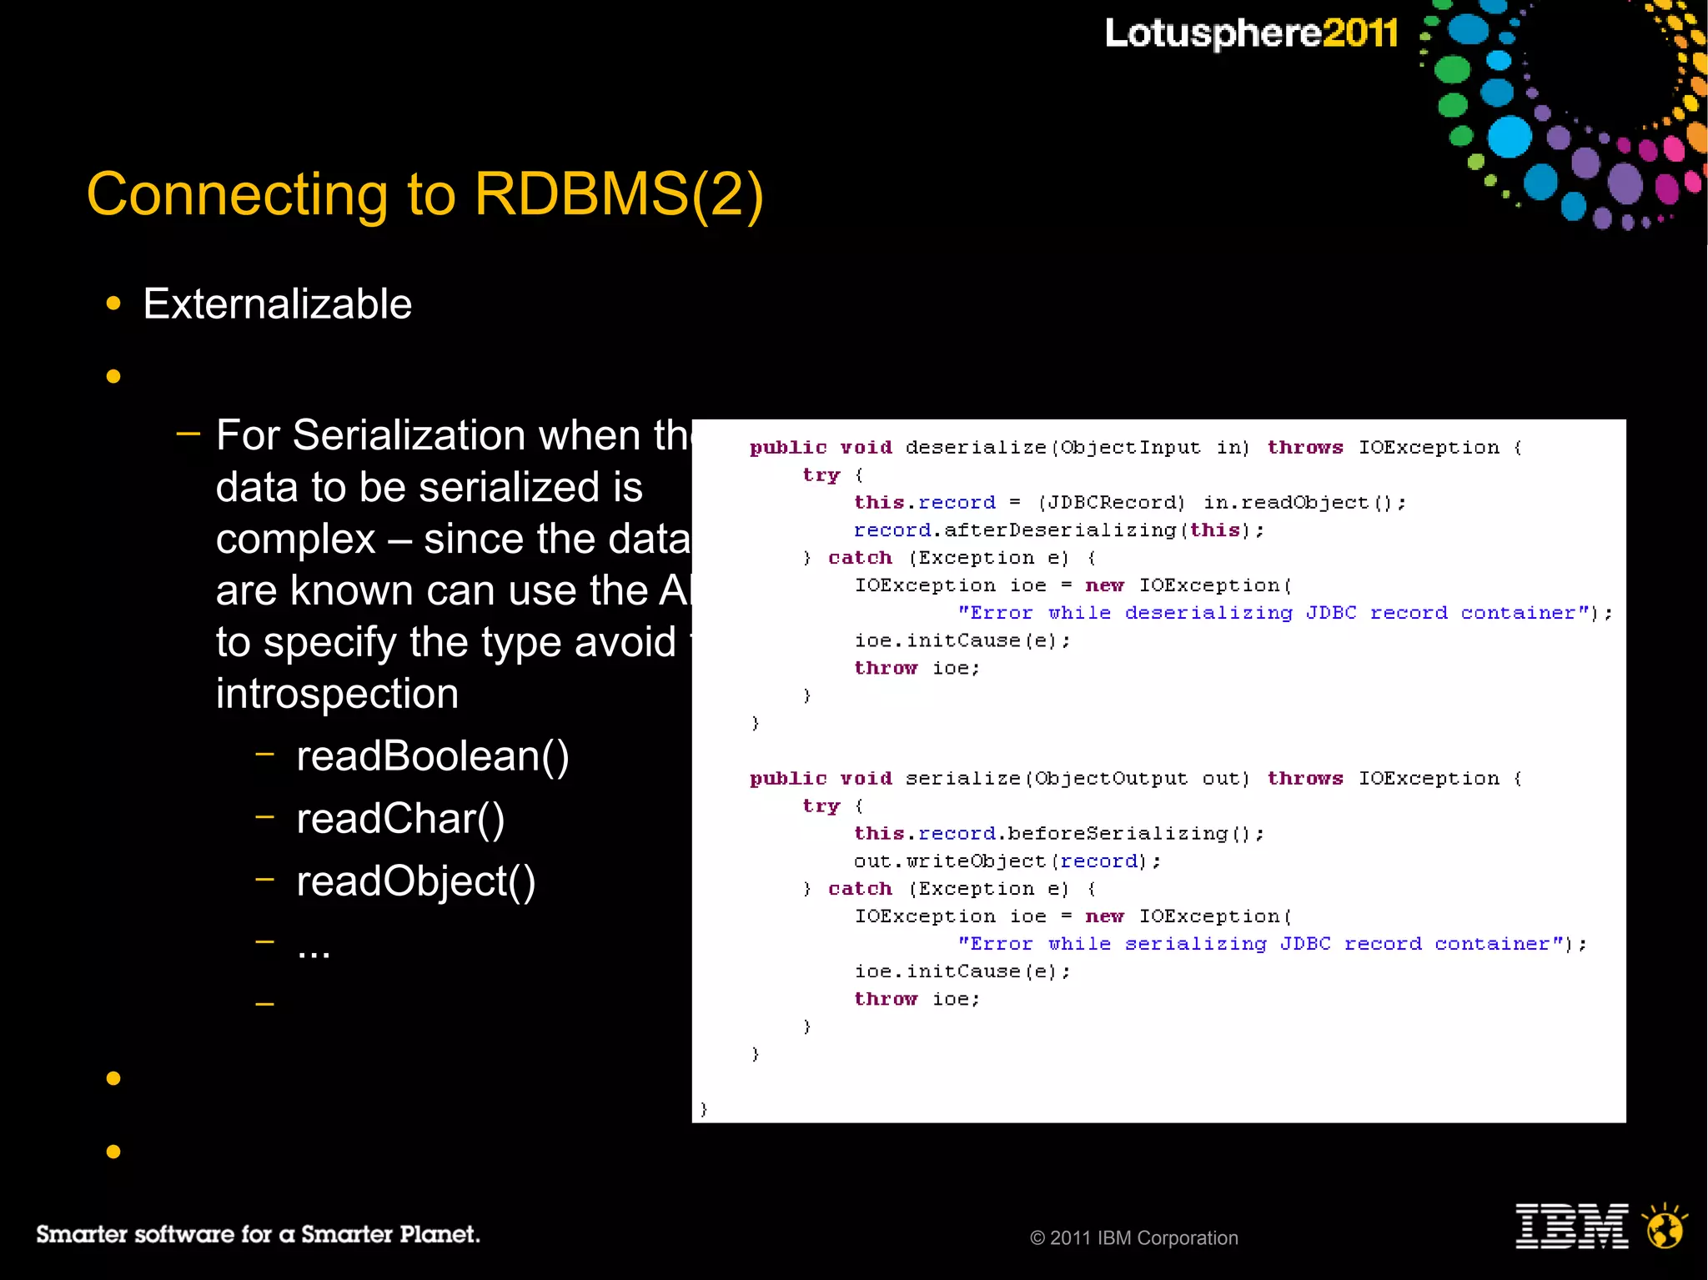This screenshot has width=1708, height=1280.
Task: Click the smarter planet globe icon
Action: (1665, 1226)
